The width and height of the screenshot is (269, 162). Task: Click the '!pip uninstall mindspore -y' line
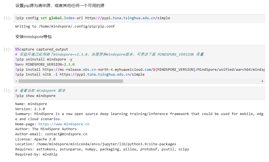coord(44,59)
